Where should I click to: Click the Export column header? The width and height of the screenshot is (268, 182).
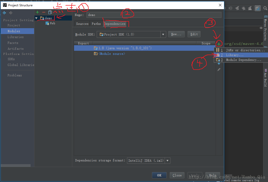83,43
